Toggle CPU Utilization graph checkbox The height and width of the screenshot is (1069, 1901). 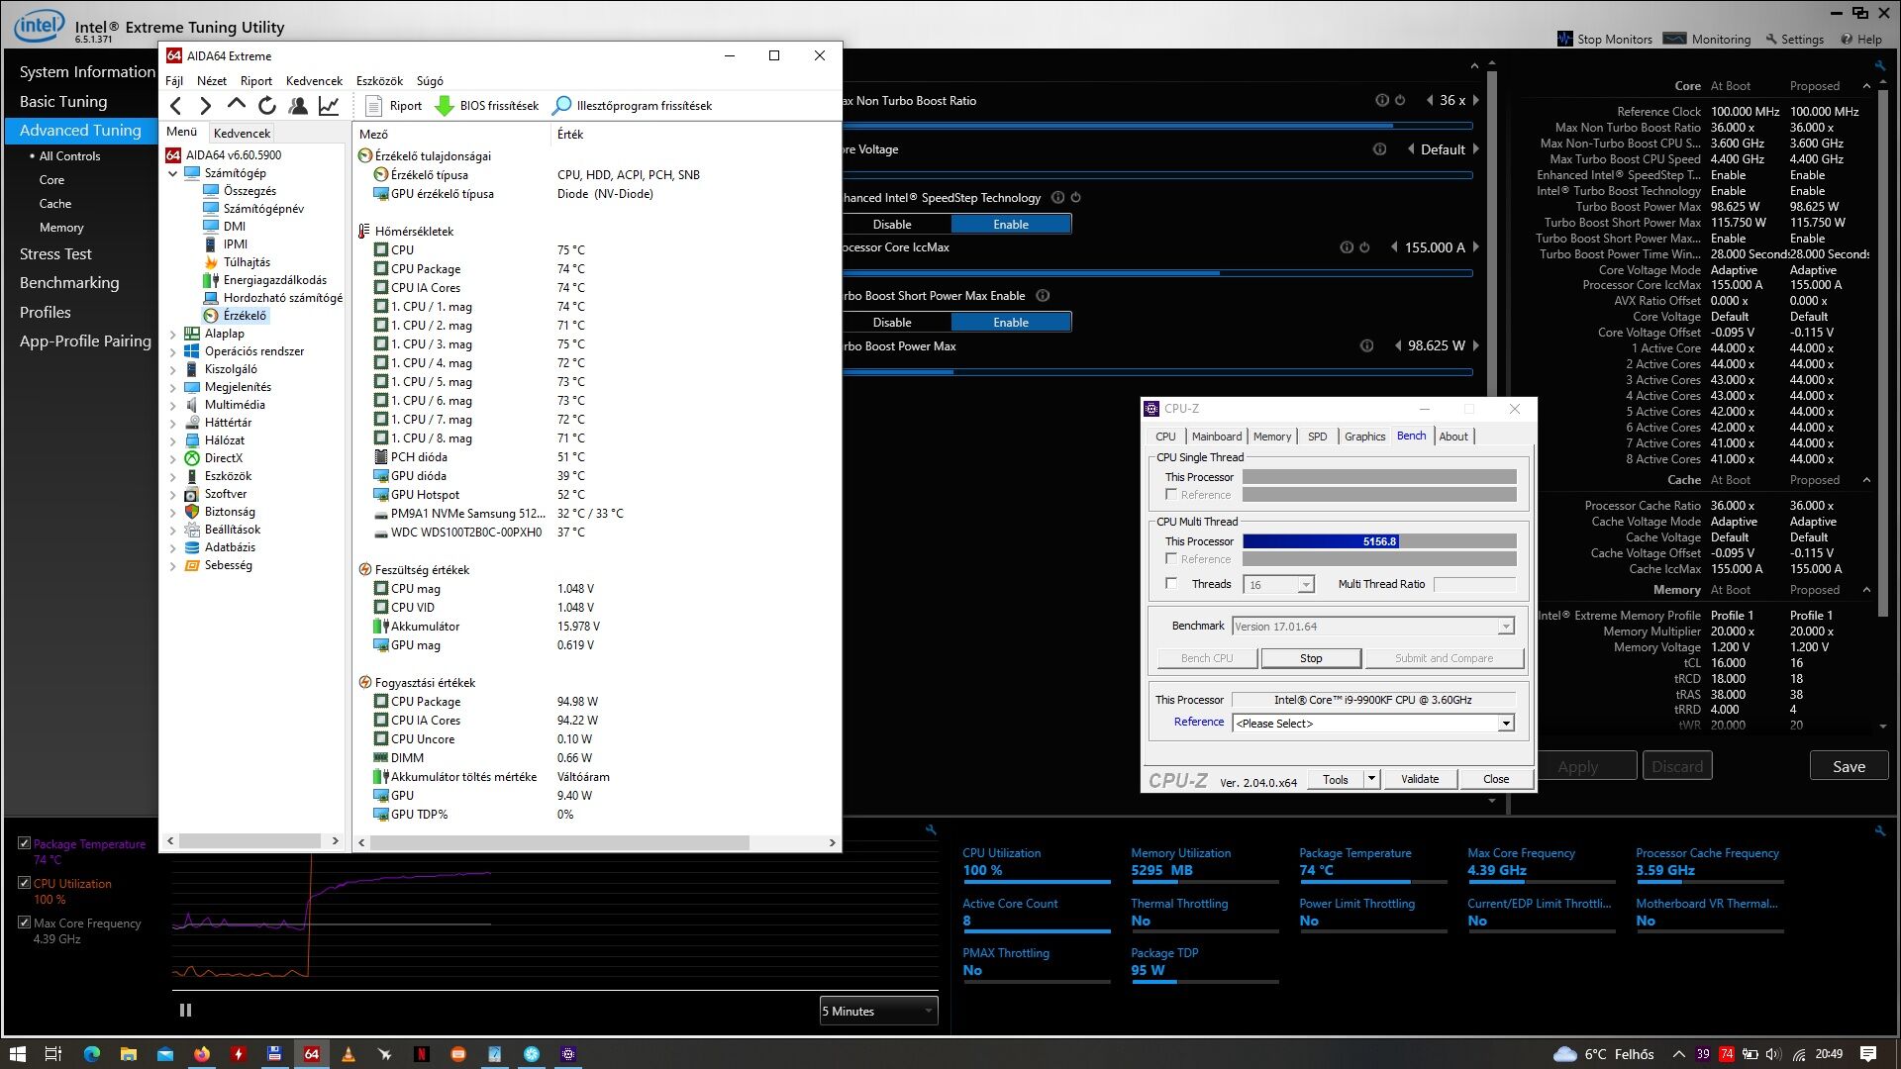[x=24, y=883]
